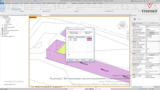Expand the Elevations (Фасады) tree node

2,27
